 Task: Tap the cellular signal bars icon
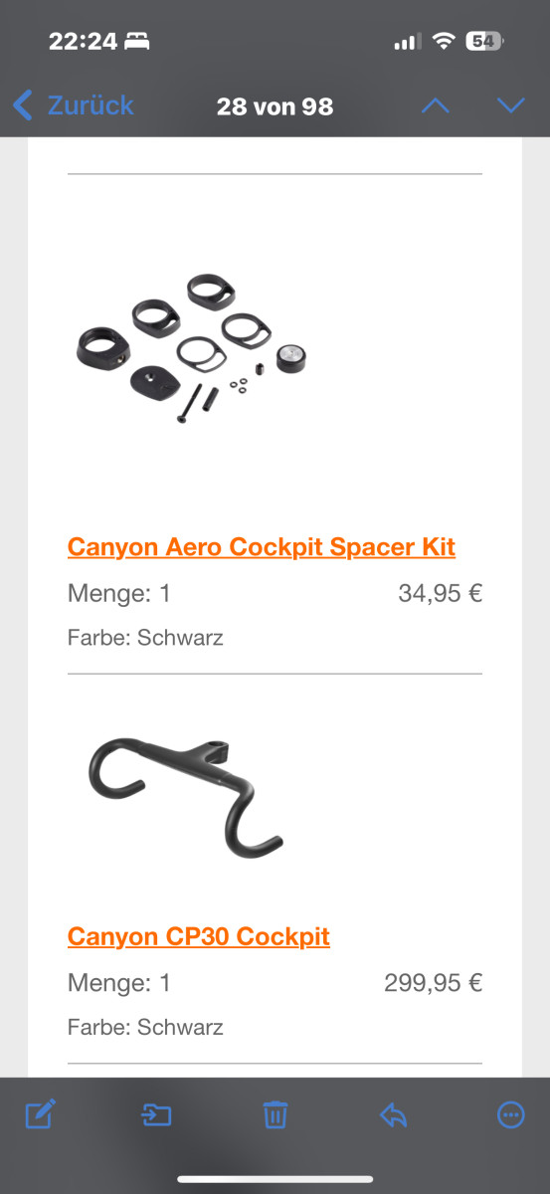coord(407,42)
